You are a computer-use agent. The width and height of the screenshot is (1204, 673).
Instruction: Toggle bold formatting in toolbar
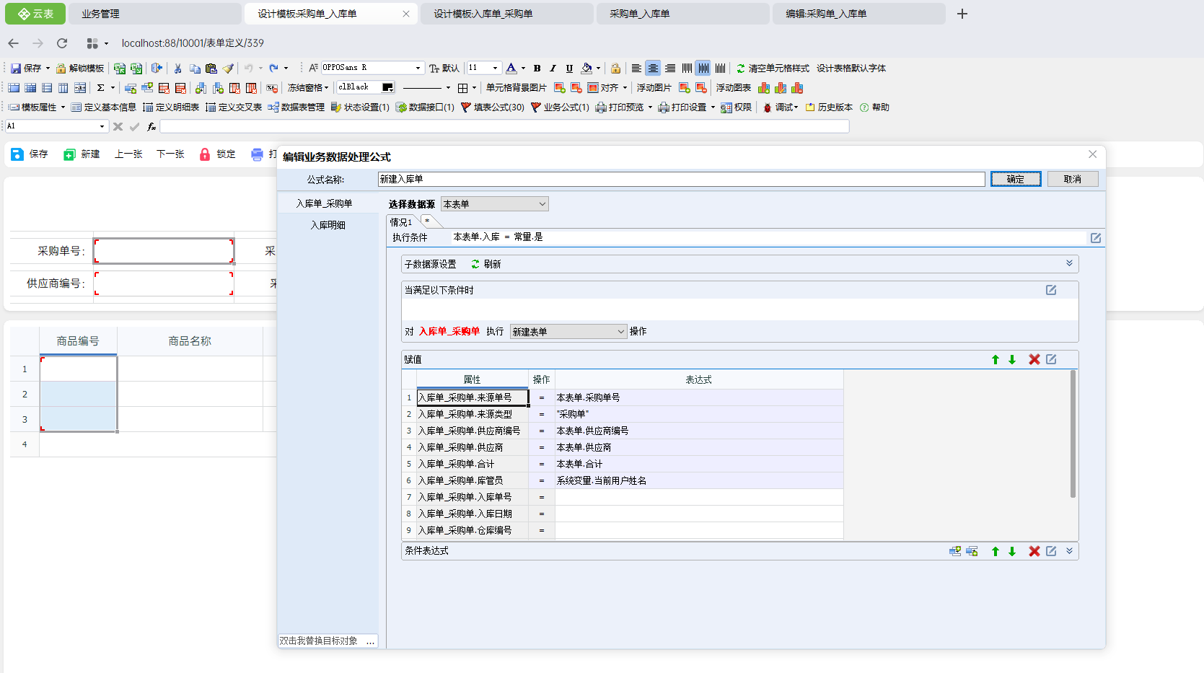pyautogui.click(x=537, y=69)
